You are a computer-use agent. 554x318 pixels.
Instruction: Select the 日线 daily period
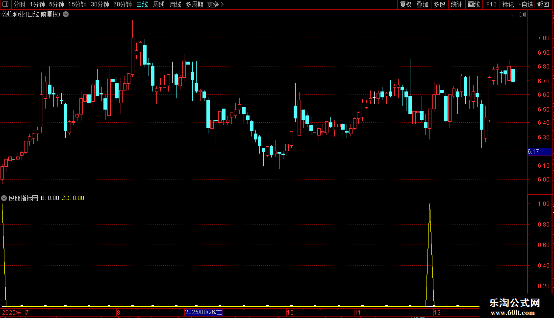142,4
